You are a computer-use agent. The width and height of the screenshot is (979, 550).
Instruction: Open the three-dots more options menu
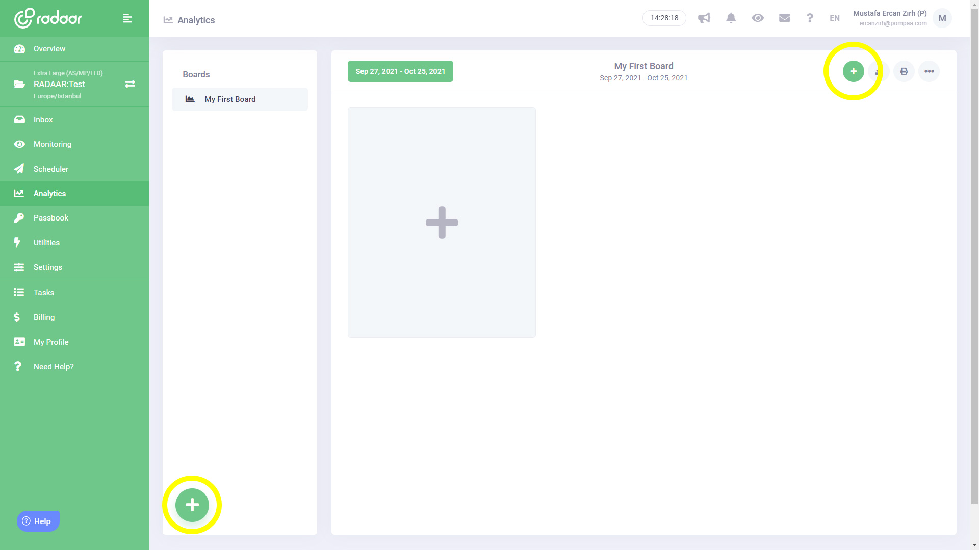929,71
